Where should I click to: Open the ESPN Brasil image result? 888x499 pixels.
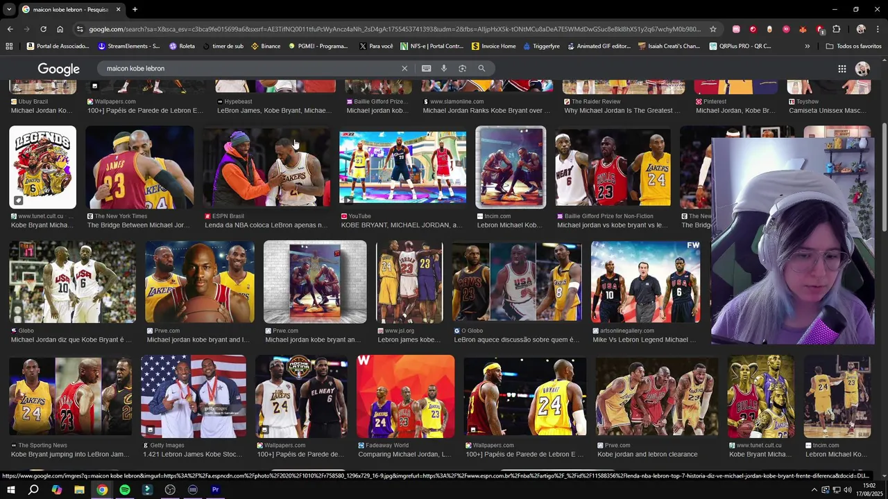click(266, 167)
